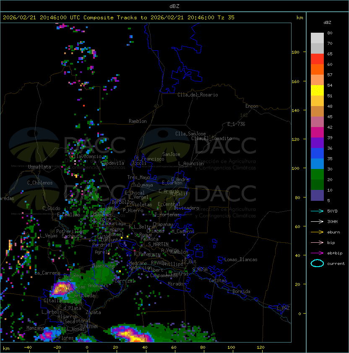Image resolution: width=349 pixels, height=353 pixels.
Task: Click the magenta eb+bip arrow symbol
Action: coord(317,253)
